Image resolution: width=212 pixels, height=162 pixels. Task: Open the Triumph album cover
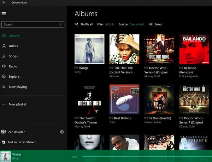[194, 142]
